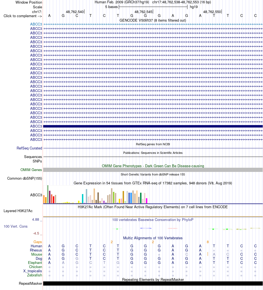This screenshot has height=290, width=263.
Task: Open the H3K27Ac Mark ENCODE track title
Action: point(153,207)
